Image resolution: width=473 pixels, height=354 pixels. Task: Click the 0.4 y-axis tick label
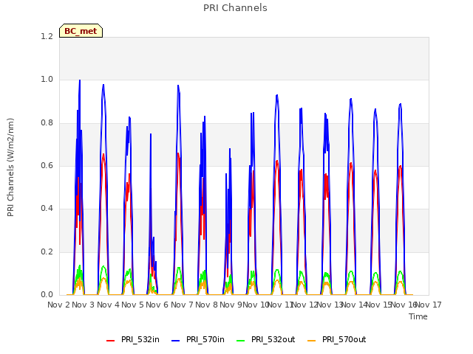click(x=47, y=208)
